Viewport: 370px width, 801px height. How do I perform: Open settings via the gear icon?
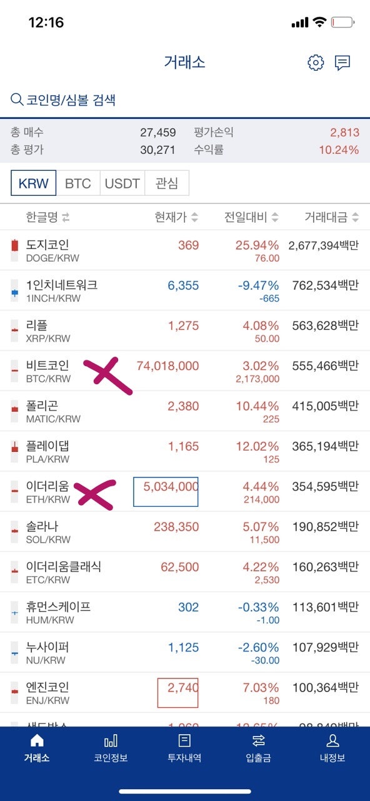316,63
